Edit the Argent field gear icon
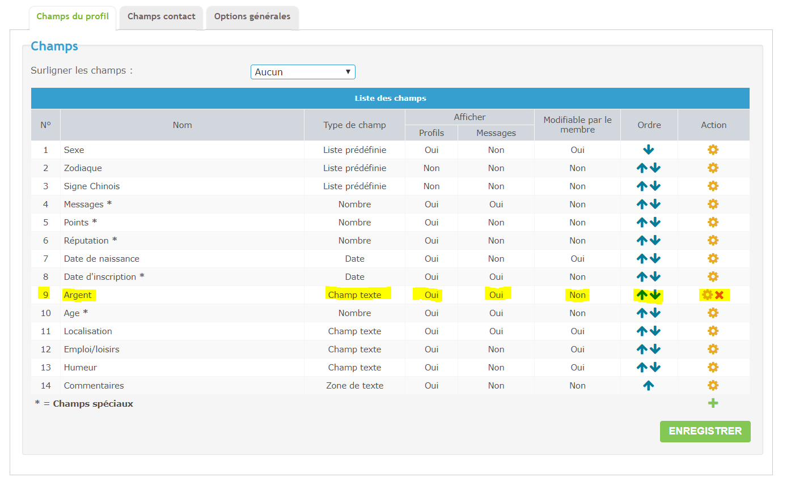 click(707, 295)
